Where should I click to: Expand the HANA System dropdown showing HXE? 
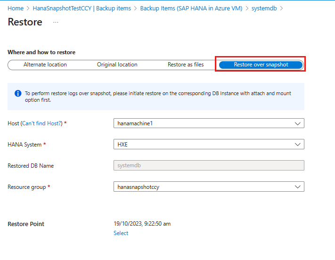coord(209,145)
